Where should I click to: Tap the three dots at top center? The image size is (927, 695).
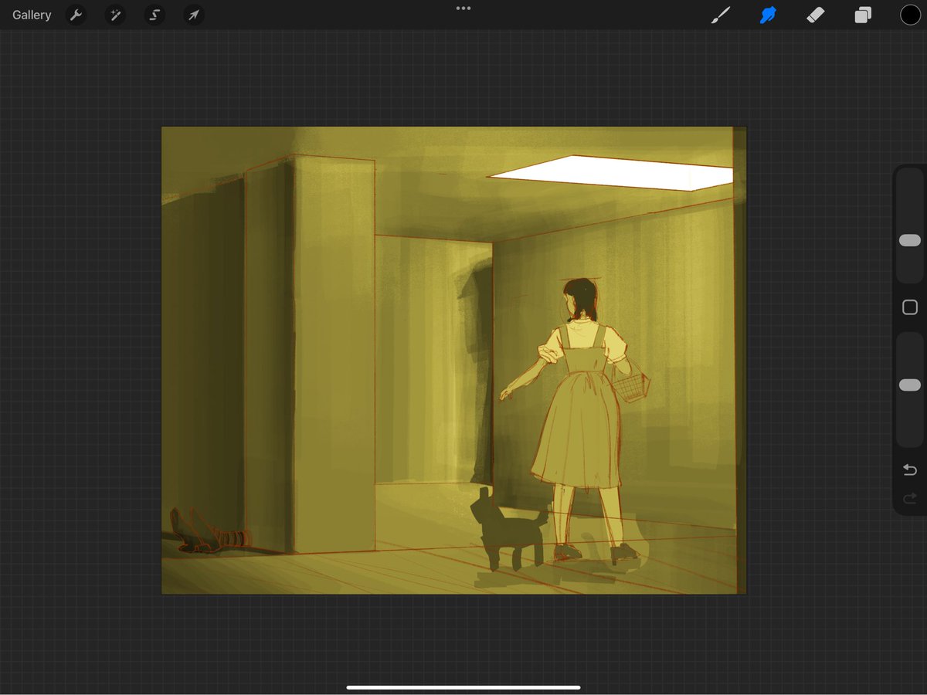463,8
